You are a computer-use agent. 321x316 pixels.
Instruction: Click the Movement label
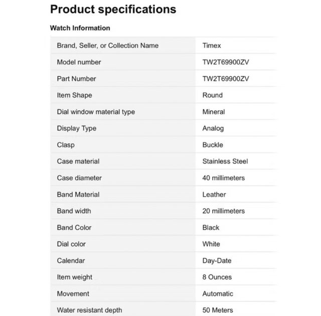(x=73, y=294)
